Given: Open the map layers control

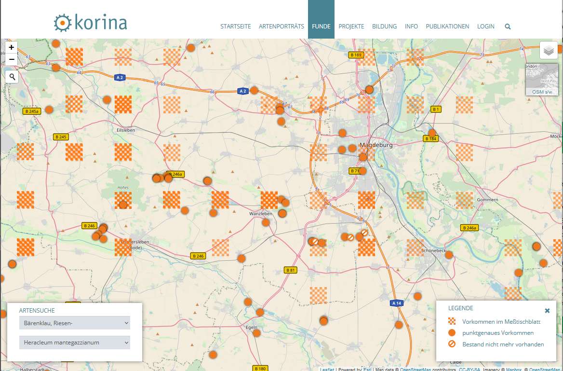Looking at the screenshot, I should pyautogui.click(x=549, y=50).
